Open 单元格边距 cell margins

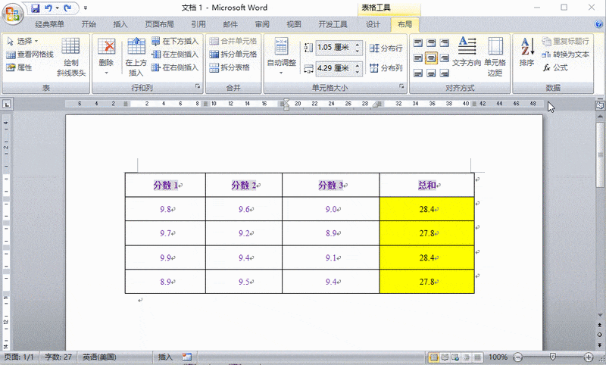point(495,56)
